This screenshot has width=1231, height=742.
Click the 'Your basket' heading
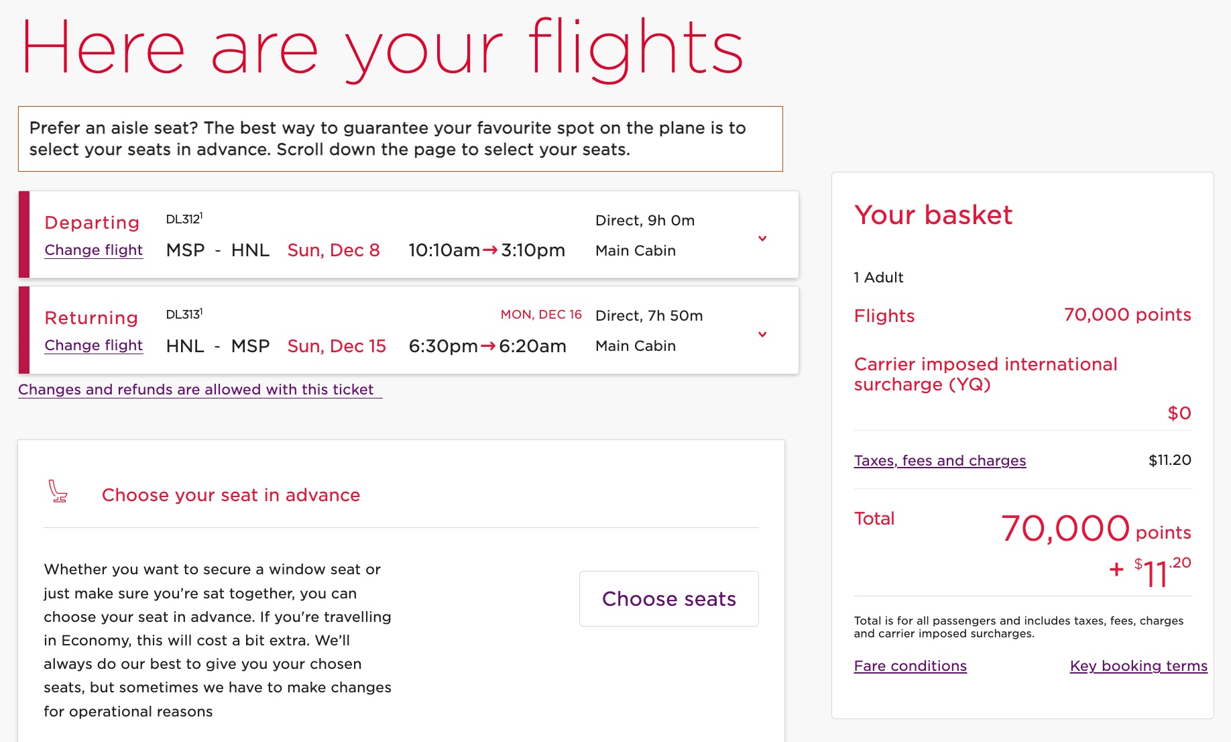tap(933, 215)
